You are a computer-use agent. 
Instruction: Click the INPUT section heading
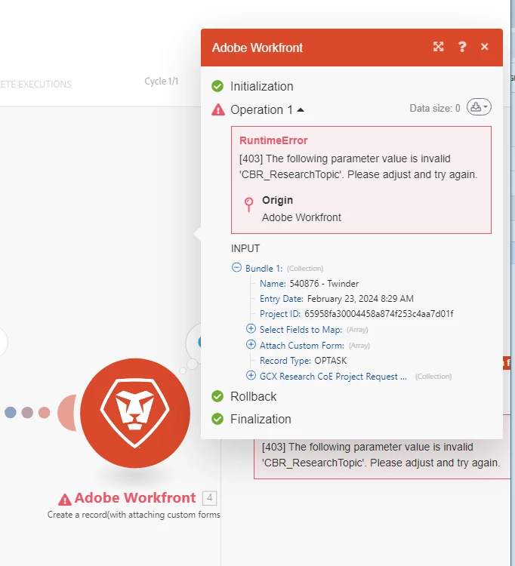(245, 248)
